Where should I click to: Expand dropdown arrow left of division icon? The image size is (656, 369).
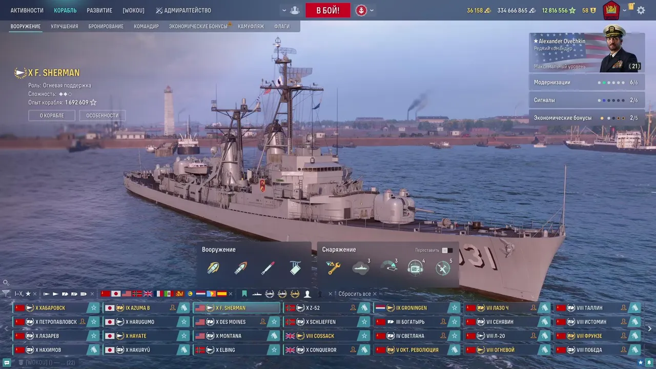coord(284,10)
